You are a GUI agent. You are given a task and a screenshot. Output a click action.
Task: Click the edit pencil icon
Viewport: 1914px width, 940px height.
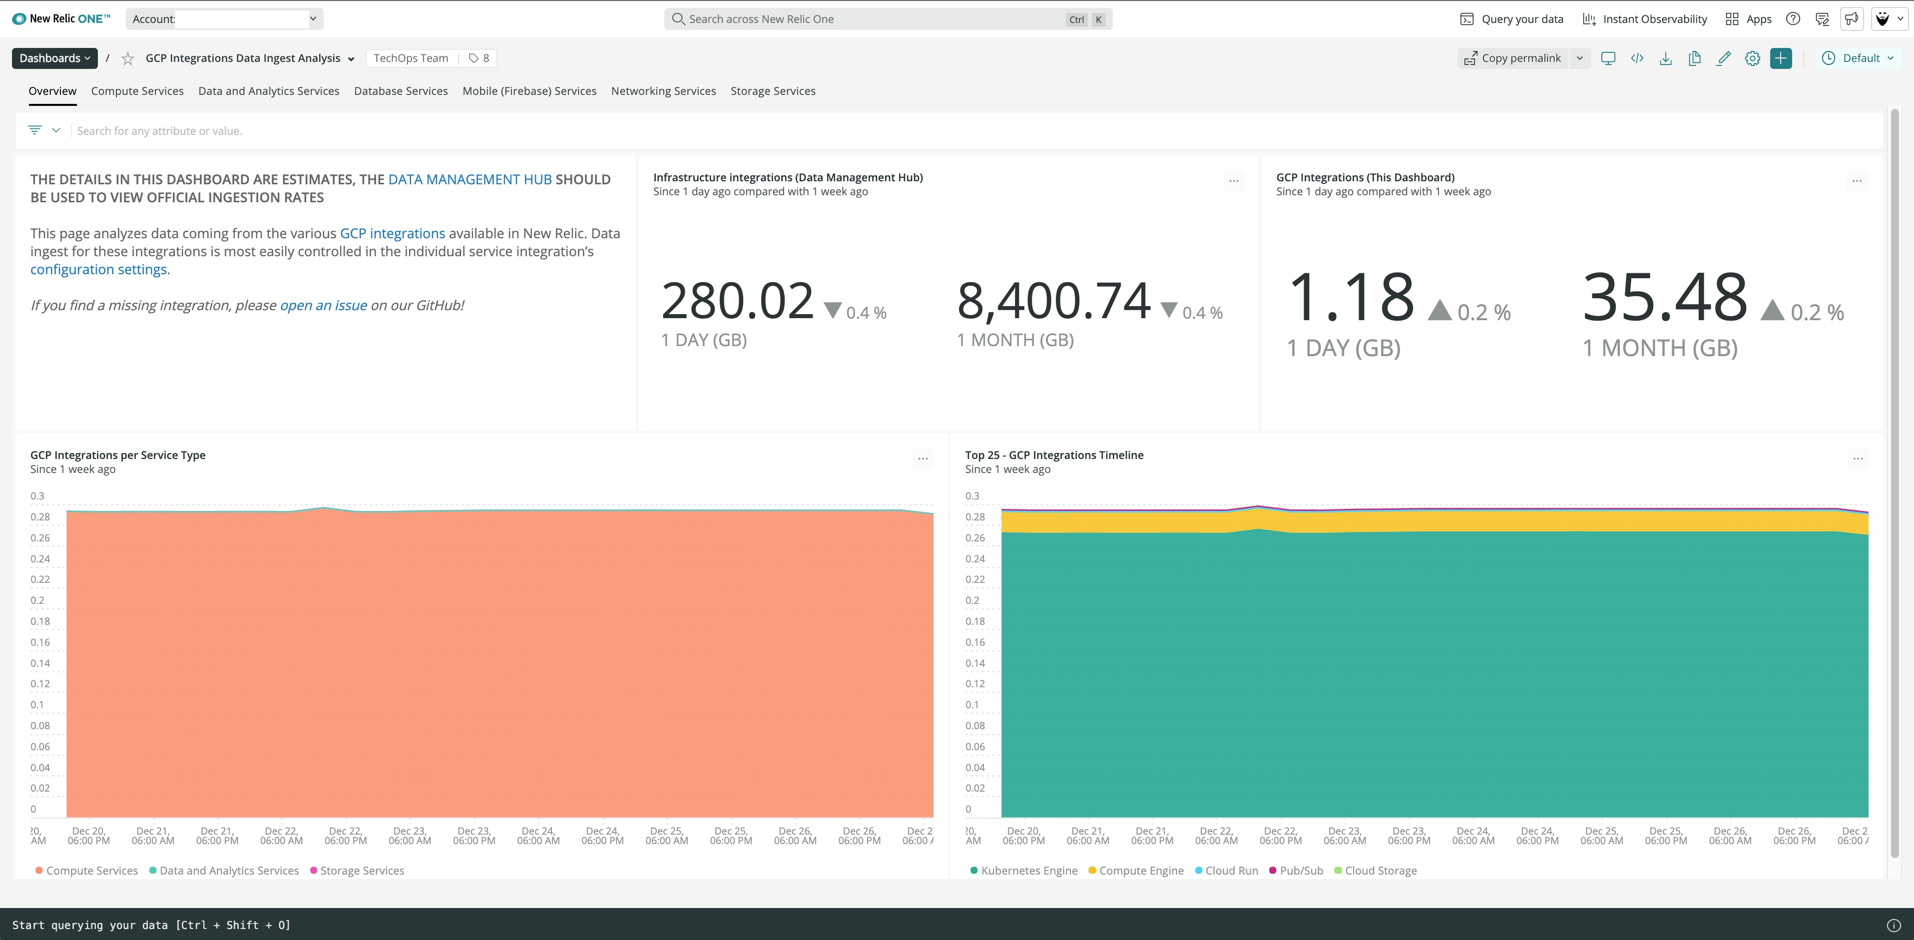click(1724, 58)
